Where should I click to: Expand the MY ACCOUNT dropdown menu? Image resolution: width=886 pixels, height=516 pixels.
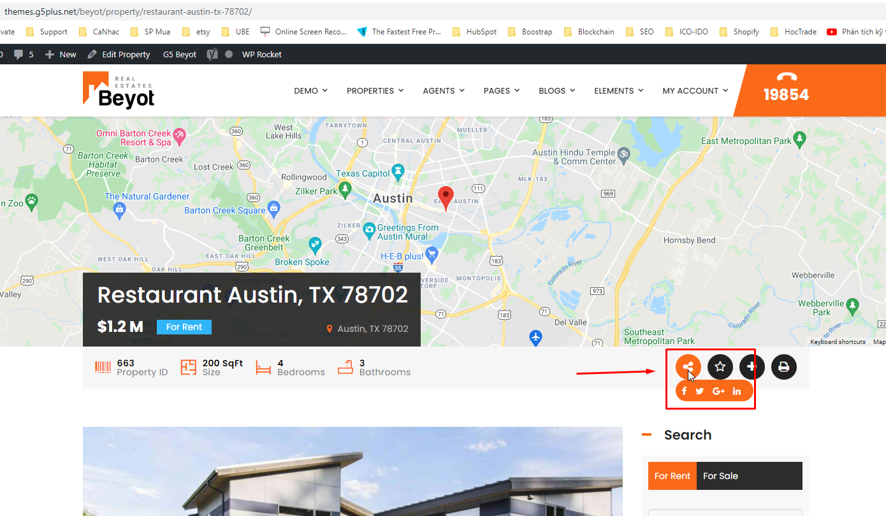695,90
